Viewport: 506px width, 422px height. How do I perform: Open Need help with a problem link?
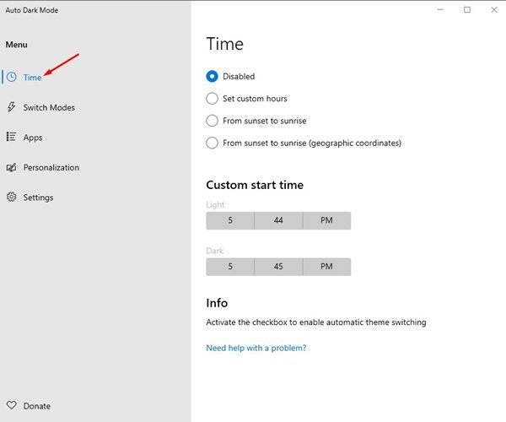click(256, 348)
